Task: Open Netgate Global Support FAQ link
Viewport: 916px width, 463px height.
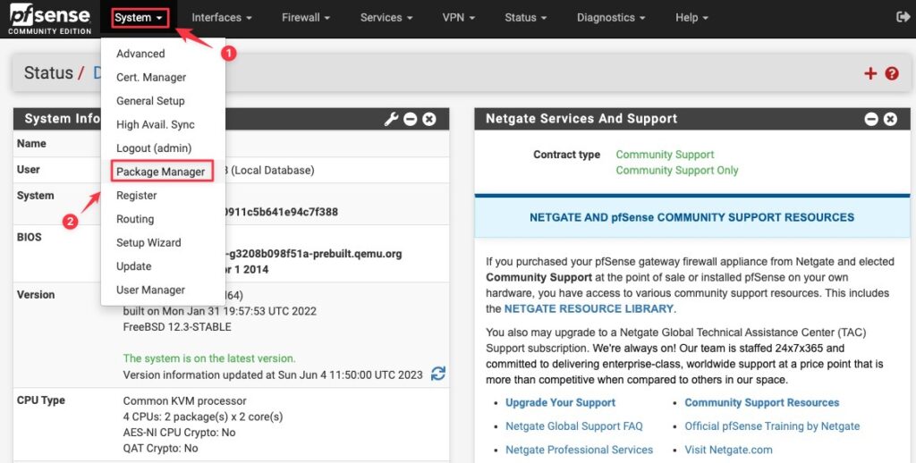Action: click(x=573, y=426)
